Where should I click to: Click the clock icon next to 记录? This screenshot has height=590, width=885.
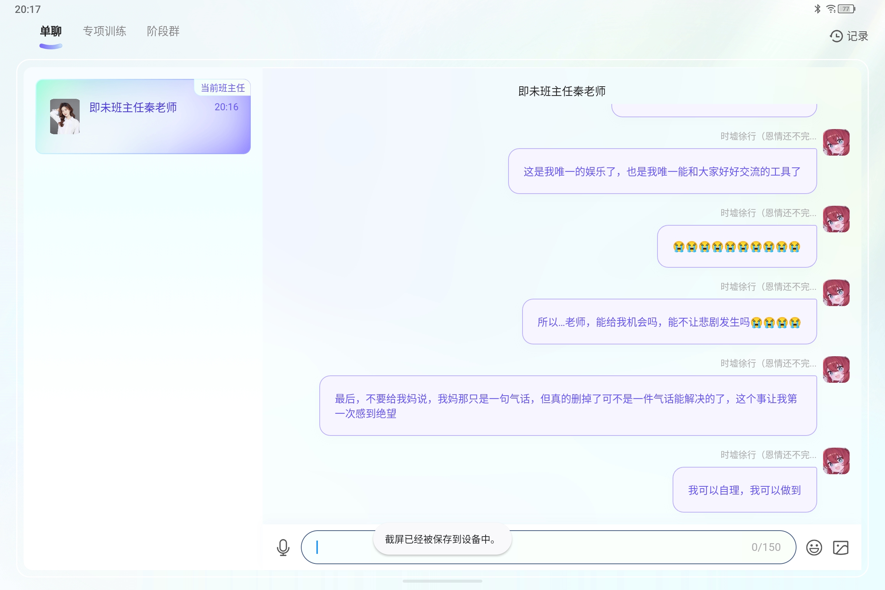[x=836, y=36]
